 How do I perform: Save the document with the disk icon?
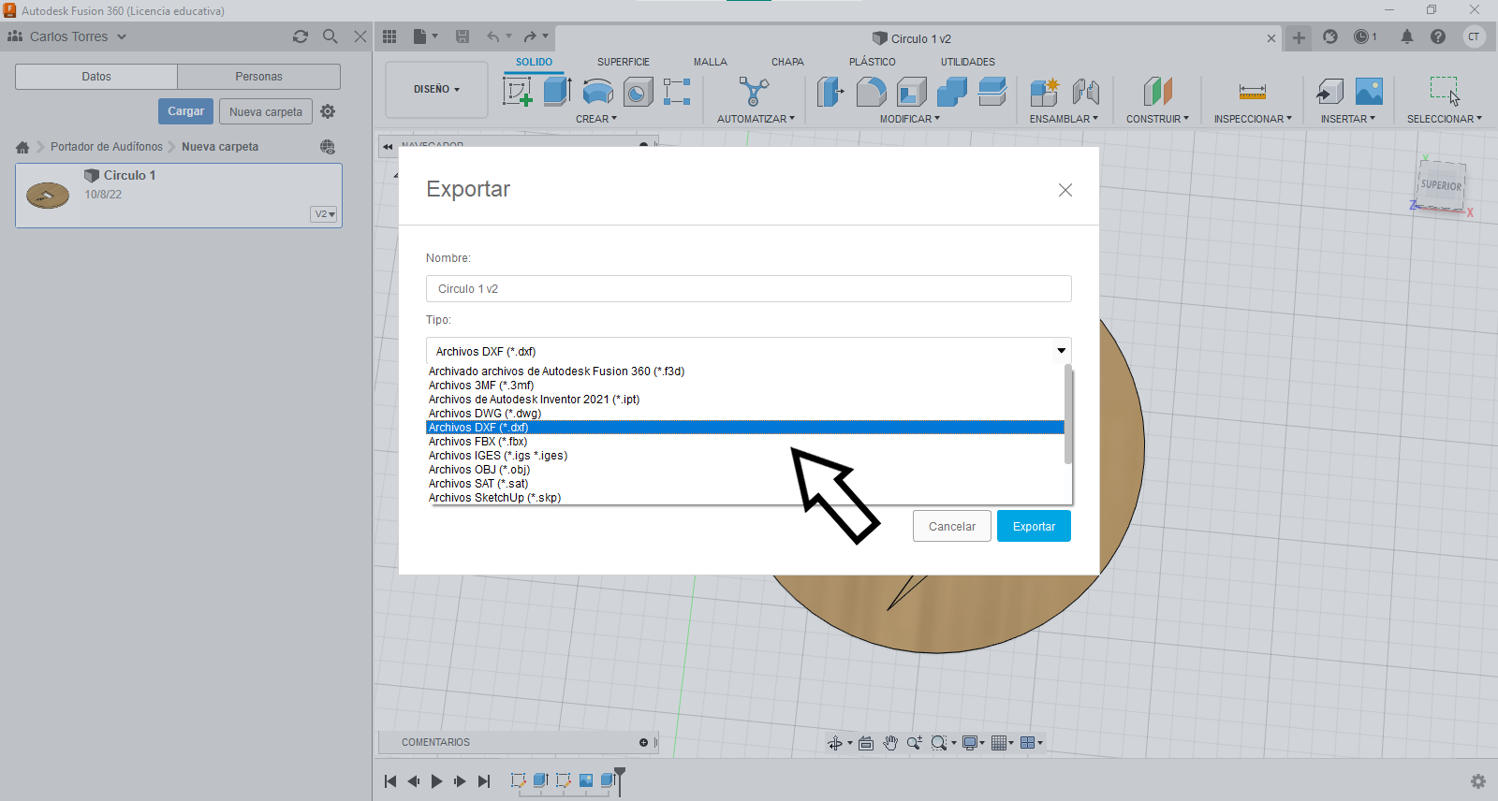[463, 36]
